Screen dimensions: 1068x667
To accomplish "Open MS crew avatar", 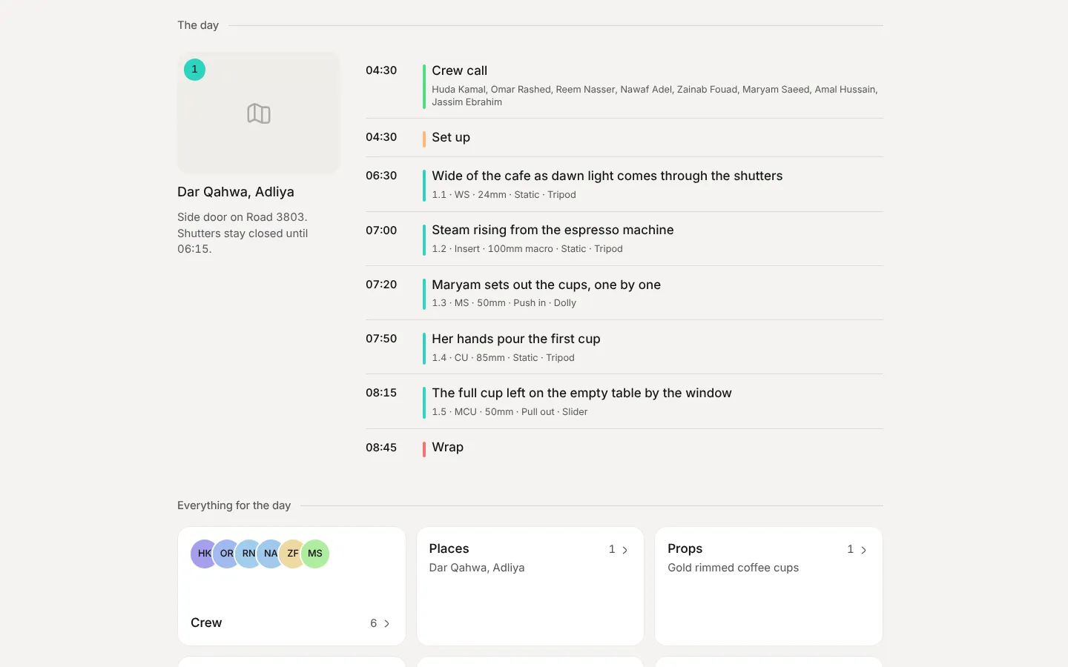I will coord(315,554).
